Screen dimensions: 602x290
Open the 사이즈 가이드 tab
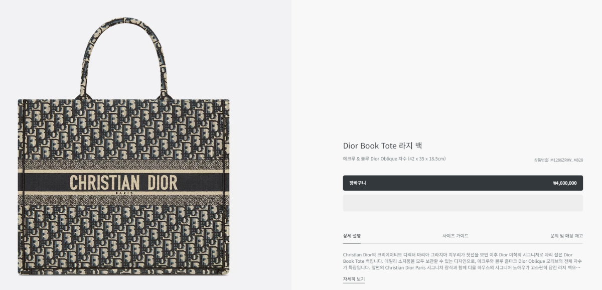[456, 236]
